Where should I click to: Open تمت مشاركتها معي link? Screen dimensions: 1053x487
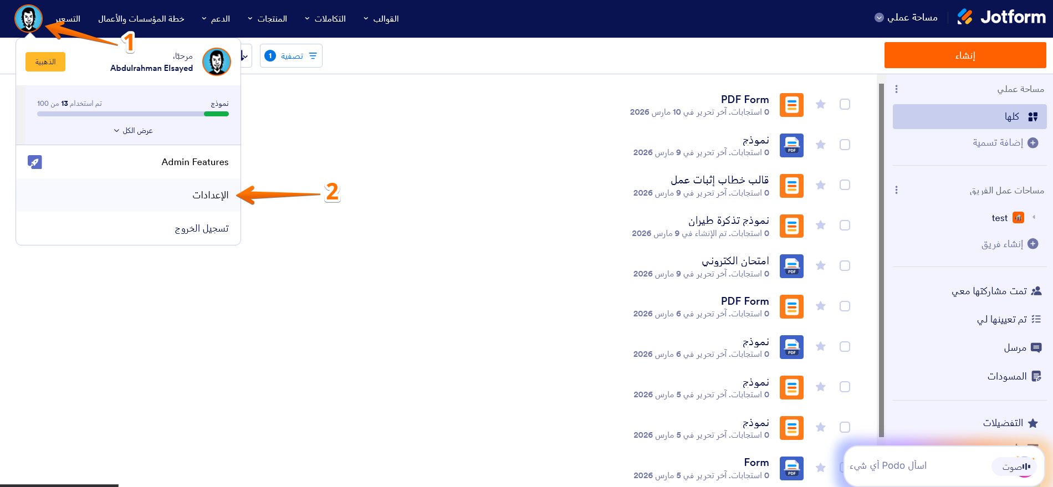coord(989,291)
